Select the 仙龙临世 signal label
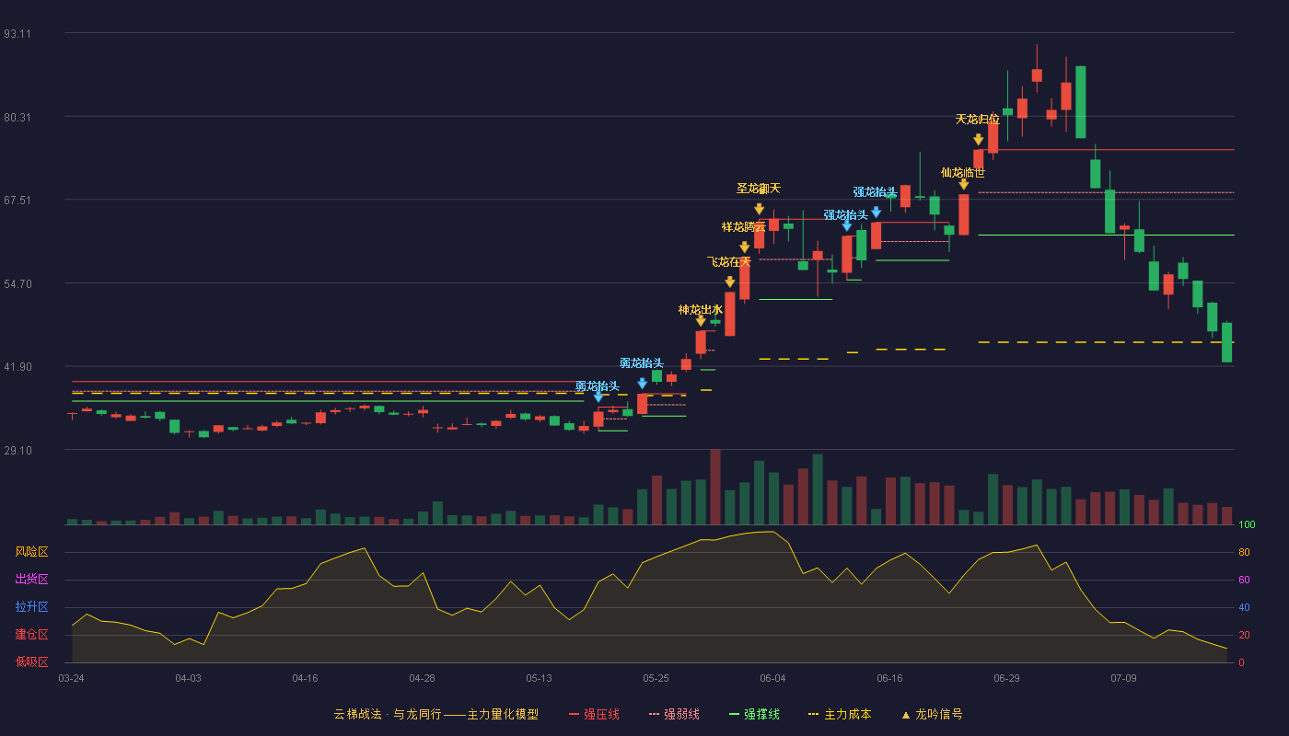Image resolution: width=1289 pixels, height=736 pixels. [963, 172]
